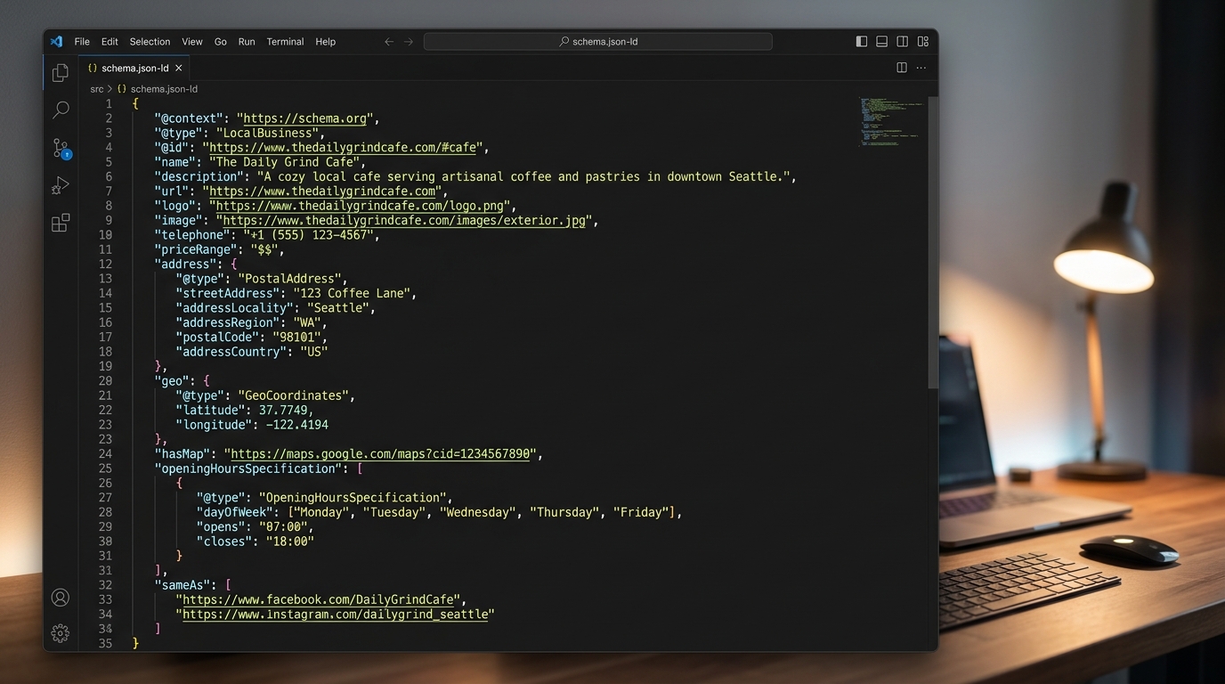Click the "description" key on line 6
1225x684 pixels.
coord(199,176)
